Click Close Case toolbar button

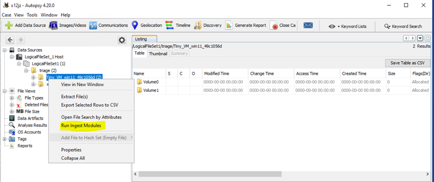click(283, 25)
